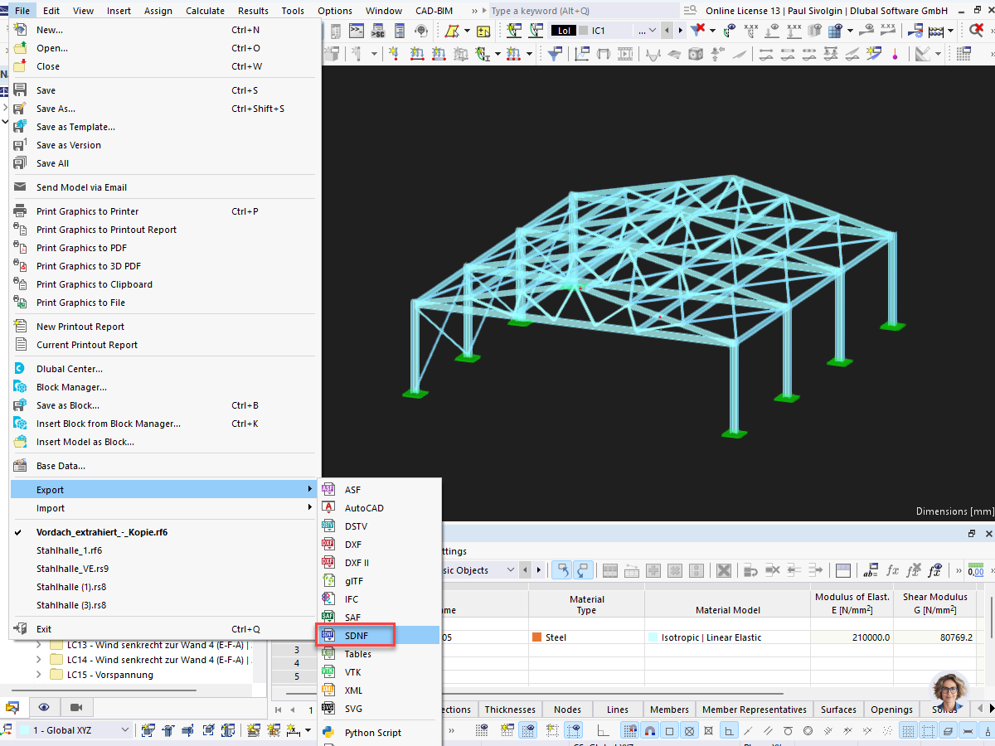Image resolution: width=995 pixels, height=746 pixels.
Task: Open the Calculate menu
Action: (x=205, y=10)
